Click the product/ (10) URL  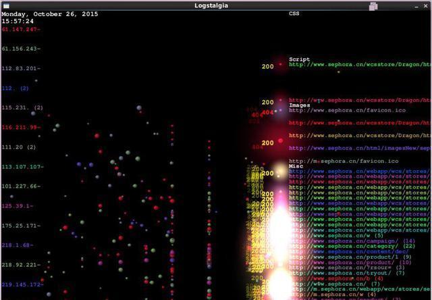[x=350, y=262]
